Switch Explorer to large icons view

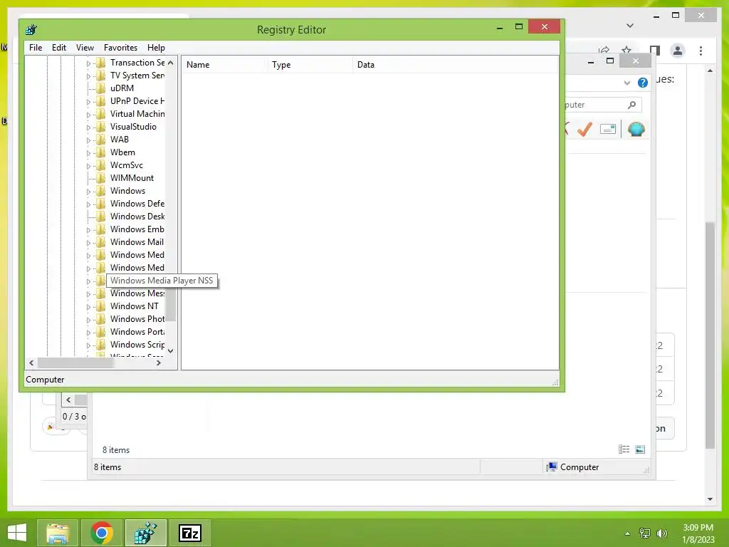pyautogui.click(x=640, y=449)
